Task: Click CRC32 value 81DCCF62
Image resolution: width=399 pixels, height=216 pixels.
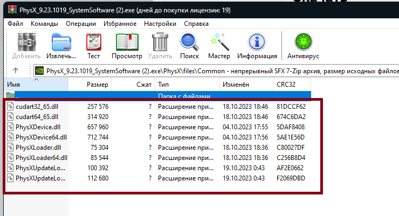Action: [291, 106]
